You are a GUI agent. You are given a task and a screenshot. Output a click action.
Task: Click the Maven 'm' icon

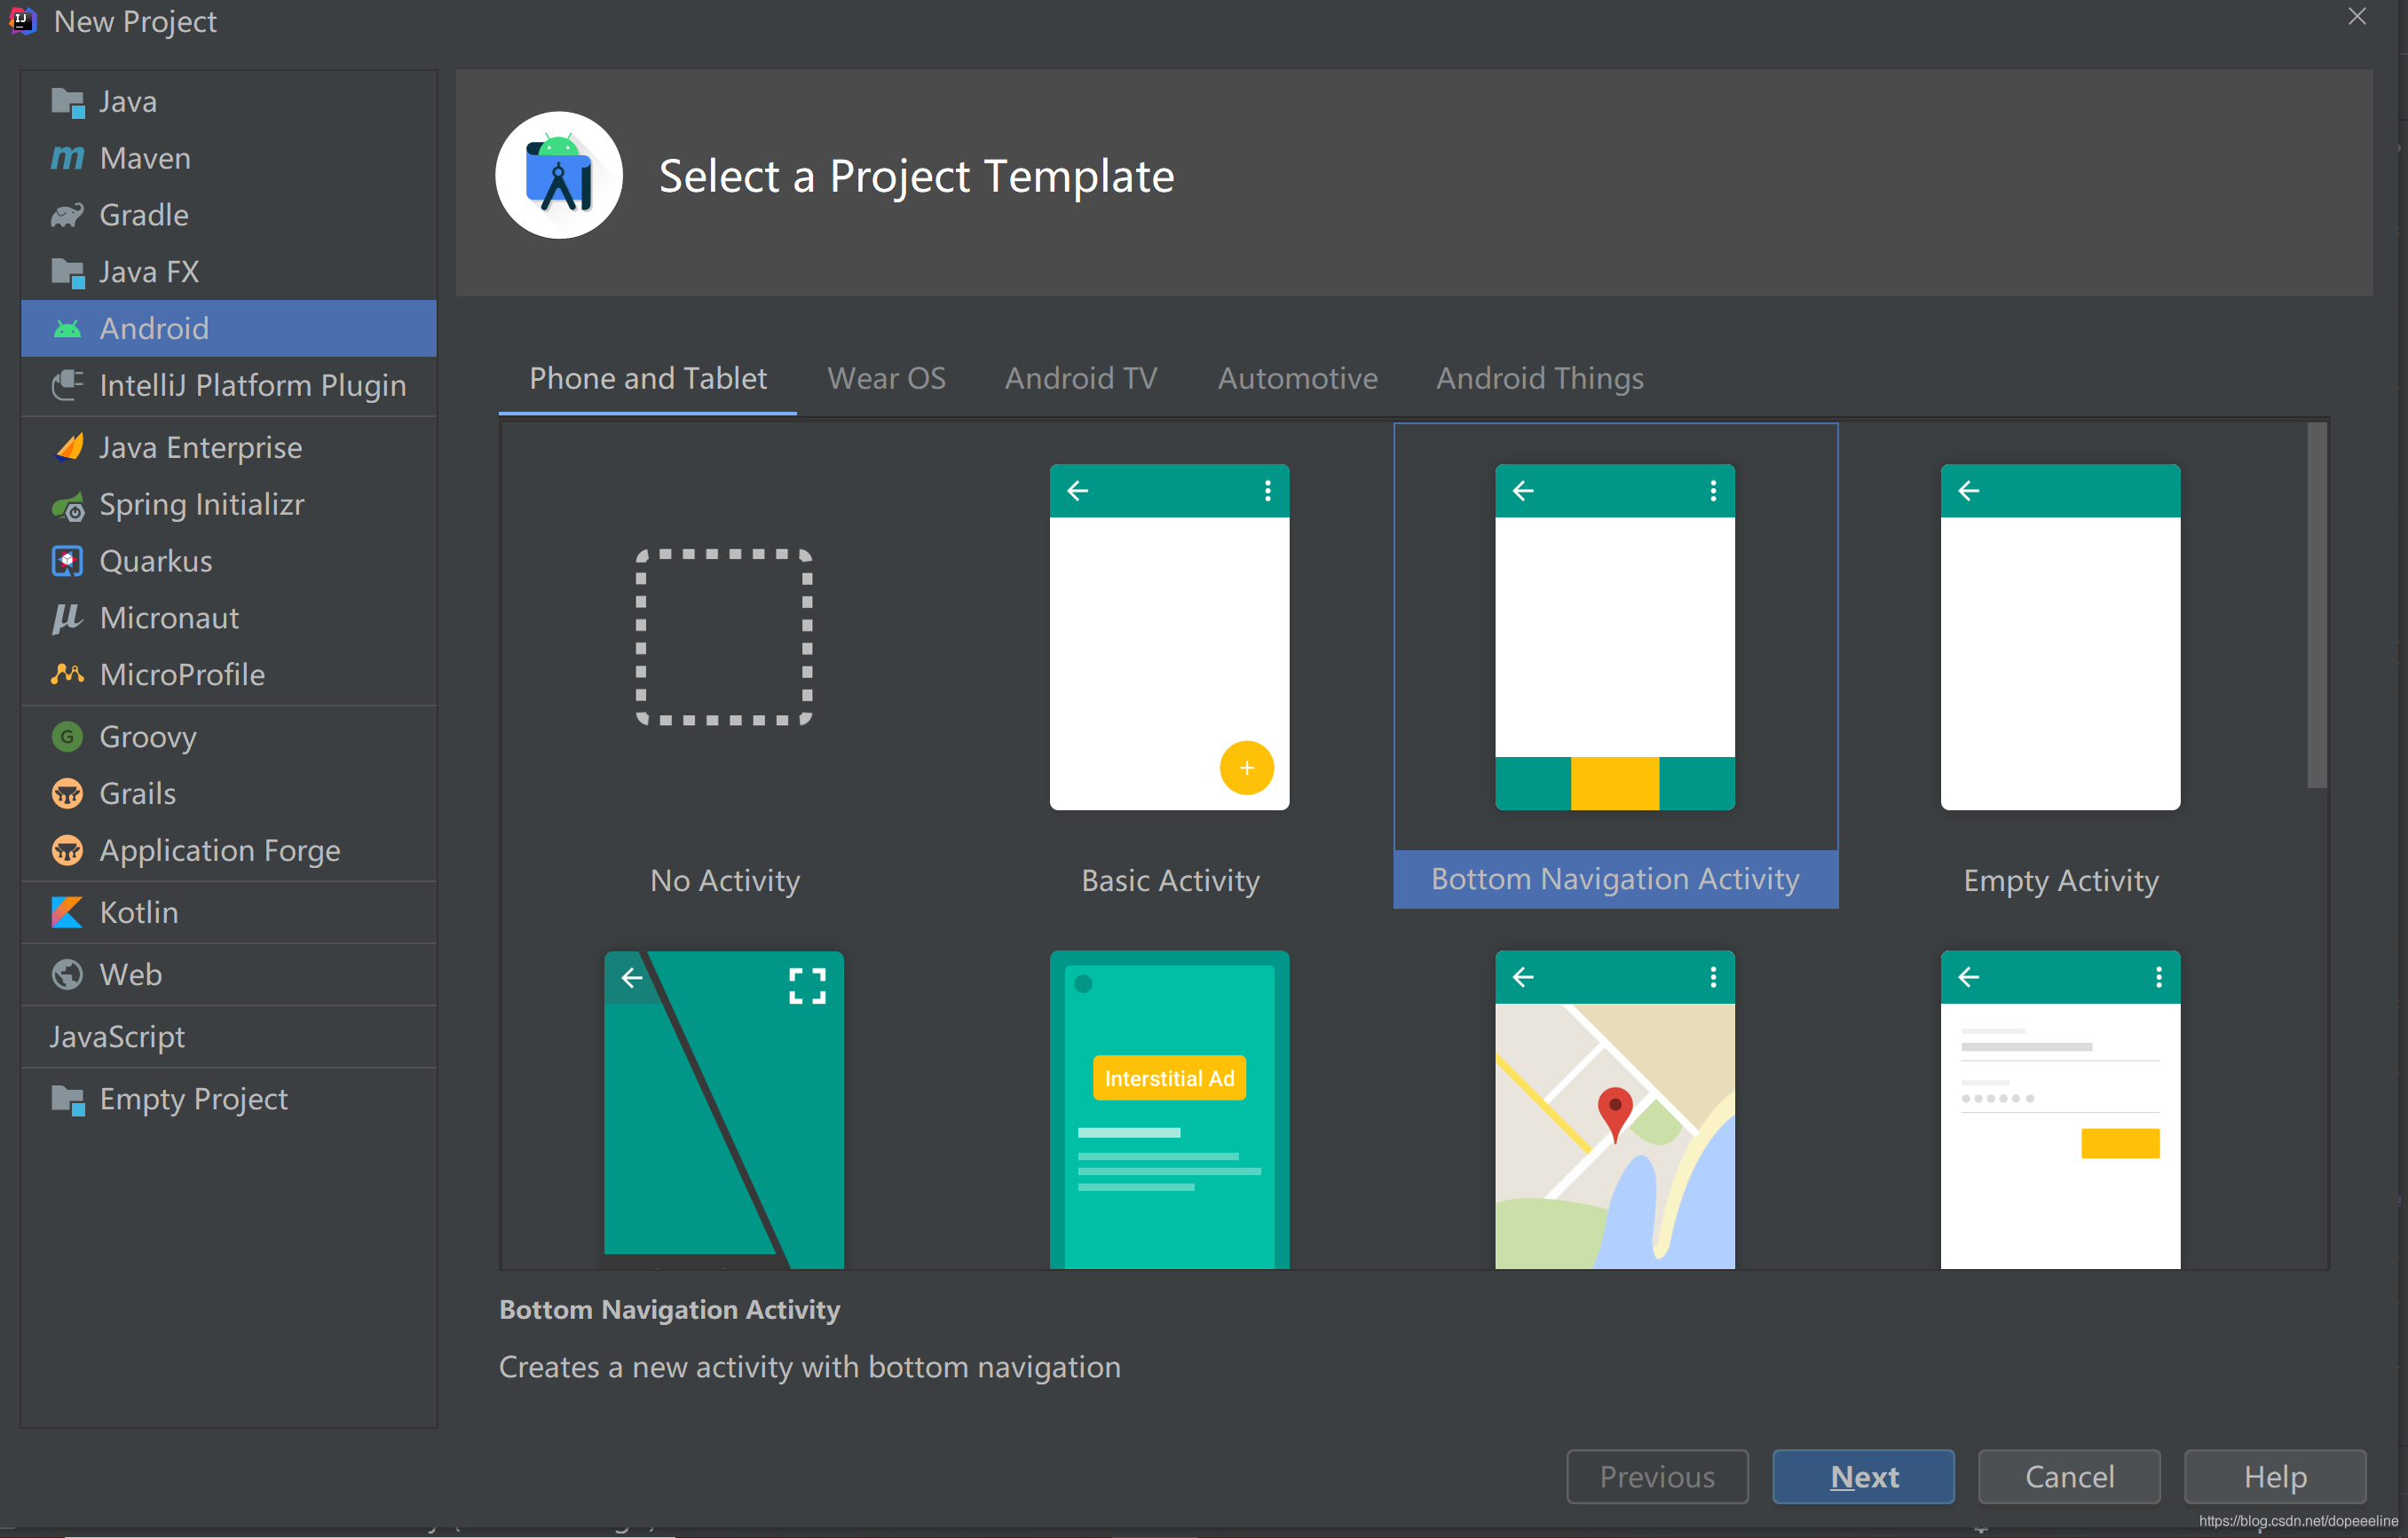tap(67, 158)
